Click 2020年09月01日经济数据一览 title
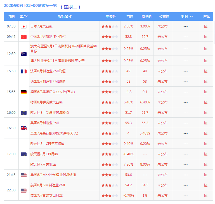215x204 pixels. 30,6
